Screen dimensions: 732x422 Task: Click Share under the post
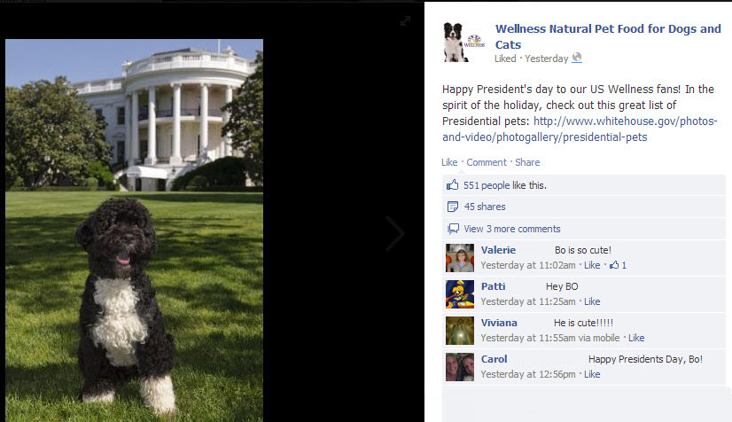pos(527,162)
